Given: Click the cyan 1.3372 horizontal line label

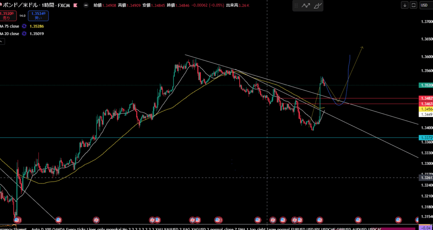Looking at the screenshot, I should pos(426,138).
